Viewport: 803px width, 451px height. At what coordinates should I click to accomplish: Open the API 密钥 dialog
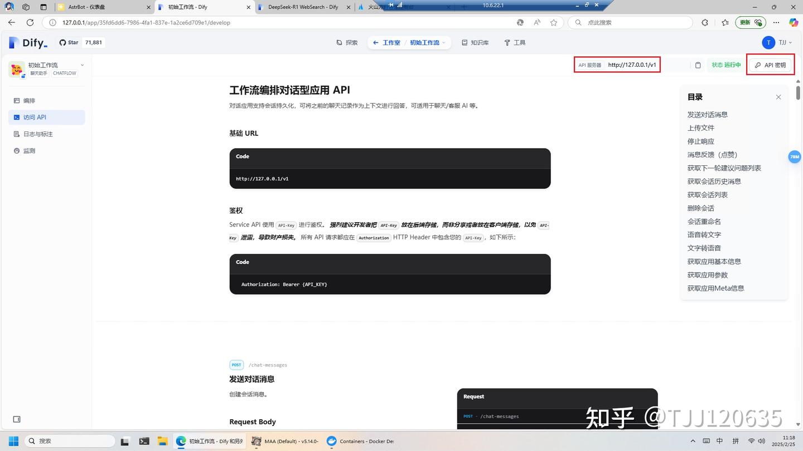click(x=770, y=65)
